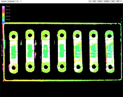This screenshot has width=123, height=97.
Task: Click the green center pad of the second bracket
Action: coord(30,51)
